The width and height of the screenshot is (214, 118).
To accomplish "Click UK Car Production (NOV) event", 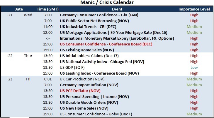I will 82,79.
